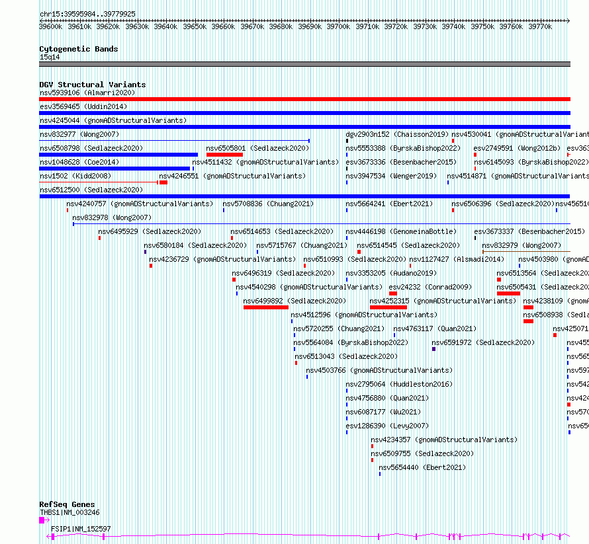Click nsv4446198 (GenomeinaBottle) label
Image resolution: width=589 pixels, height=544 pixels.
401,231
